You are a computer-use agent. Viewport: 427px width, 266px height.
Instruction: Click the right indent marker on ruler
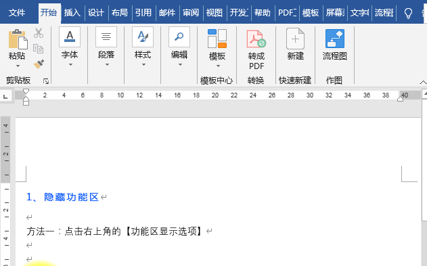click(x=400, y=99)
